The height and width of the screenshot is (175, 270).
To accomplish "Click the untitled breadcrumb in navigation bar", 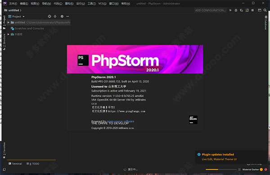I will pyautogui.click(x=13, y=10).
